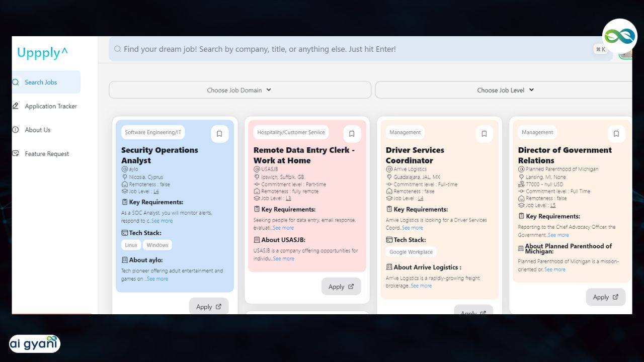Go to About Us in the sidebar
The width and height of the screenshot is (644, 362).
click(38, 130)
